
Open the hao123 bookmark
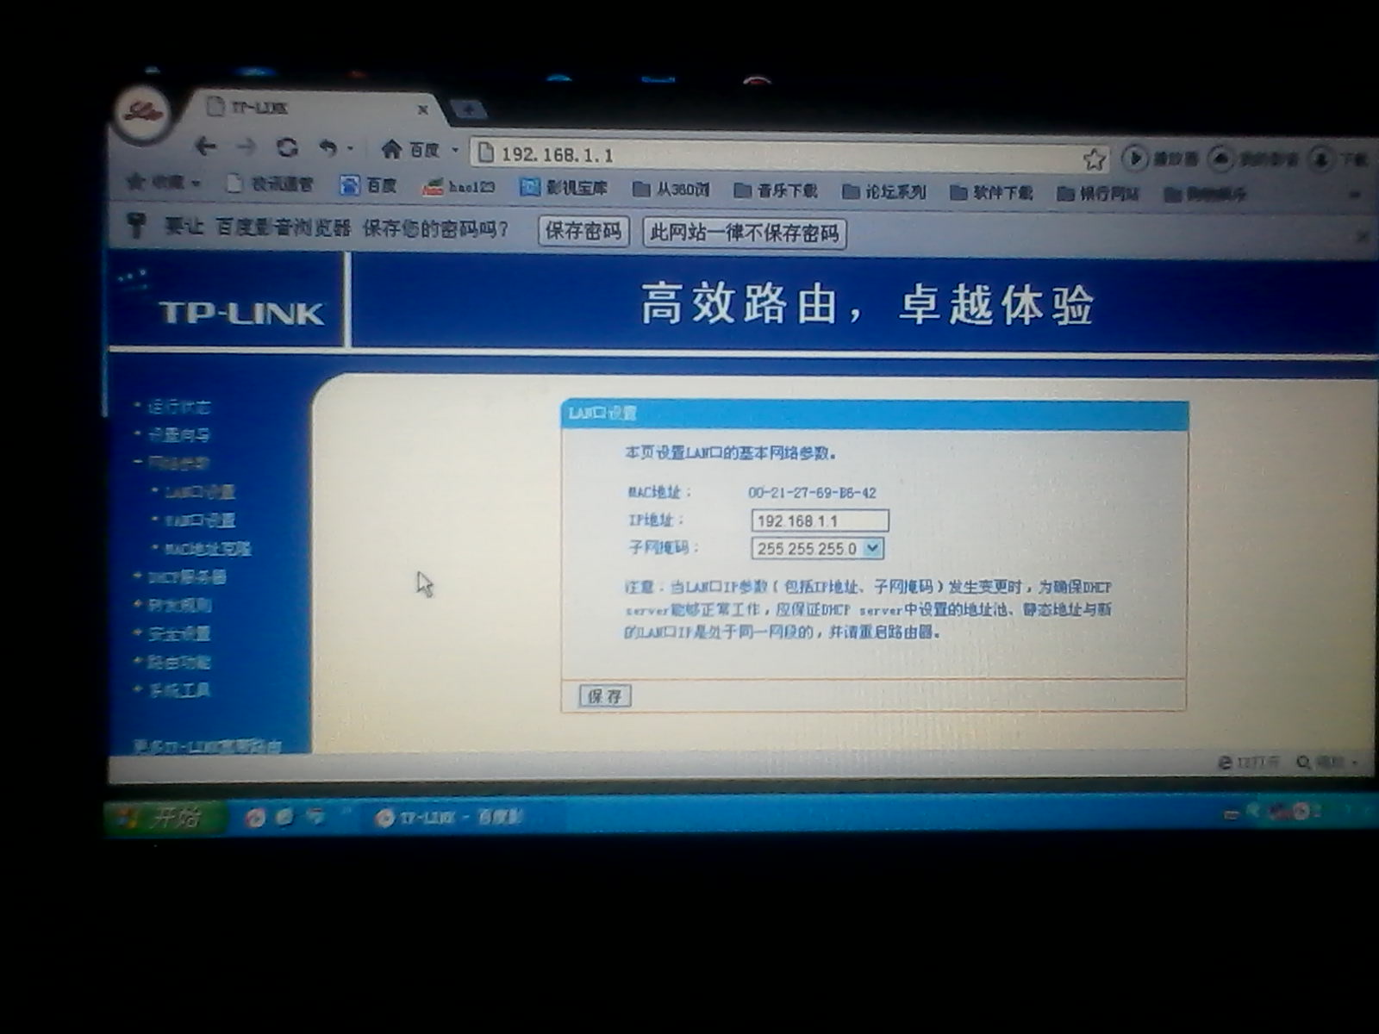pyautogui.click(x=459, y=187)
